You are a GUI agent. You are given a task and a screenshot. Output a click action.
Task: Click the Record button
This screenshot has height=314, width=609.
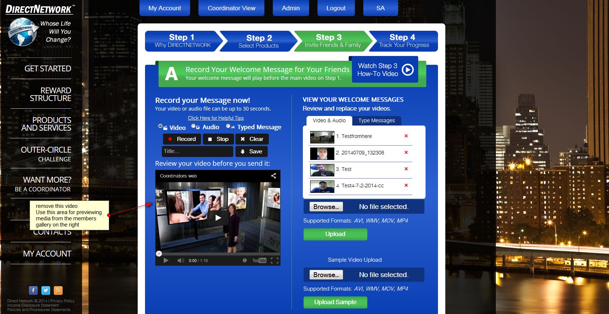click(182, 139)
